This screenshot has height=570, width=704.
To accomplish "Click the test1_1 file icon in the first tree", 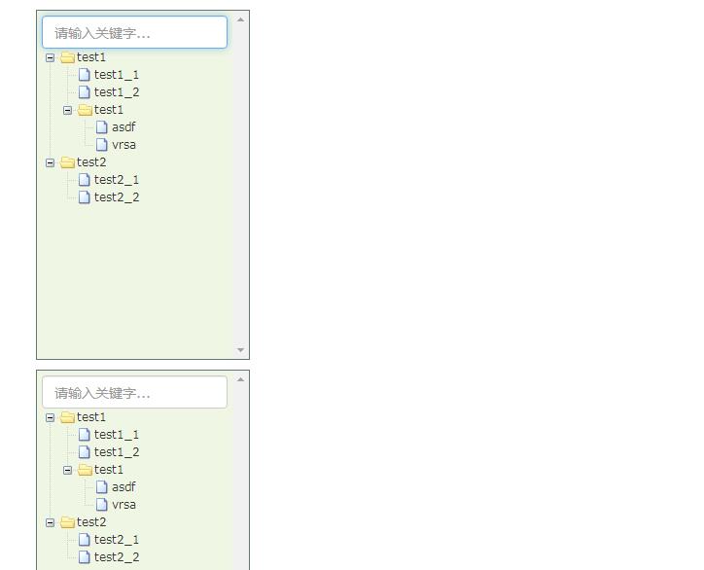I will (85, 75).
